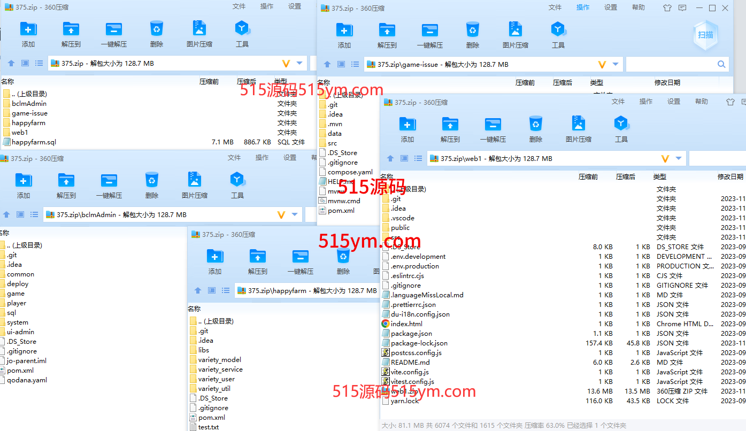Viewport: 746px width, 431px height.
Task: Expand the address dropdown arrow in web1 window
Action: click(x=679, y=159)
